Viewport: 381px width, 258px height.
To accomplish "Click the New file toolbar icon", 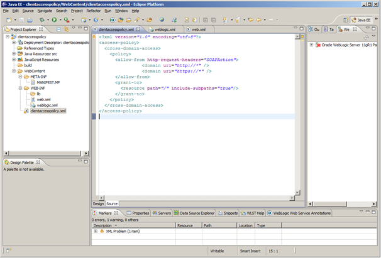I will [x=8, y=20].
